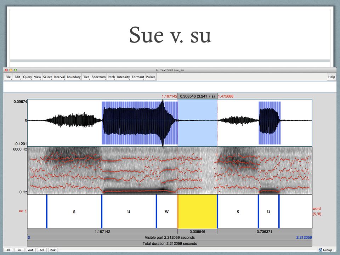The image size is (340, 255).
Task: Play the 0.308546 selected part bar
Action: point(197,232)
